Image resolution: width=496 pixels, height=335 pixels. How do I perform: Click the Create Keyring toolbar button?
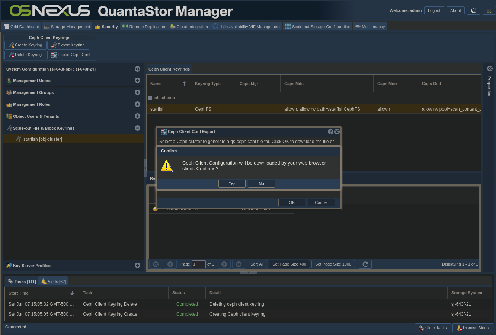(x=25, y=45)
